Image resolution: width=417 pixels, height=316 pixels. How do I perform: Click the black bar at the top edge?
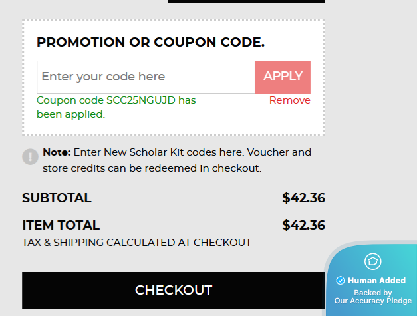[246, 1]
